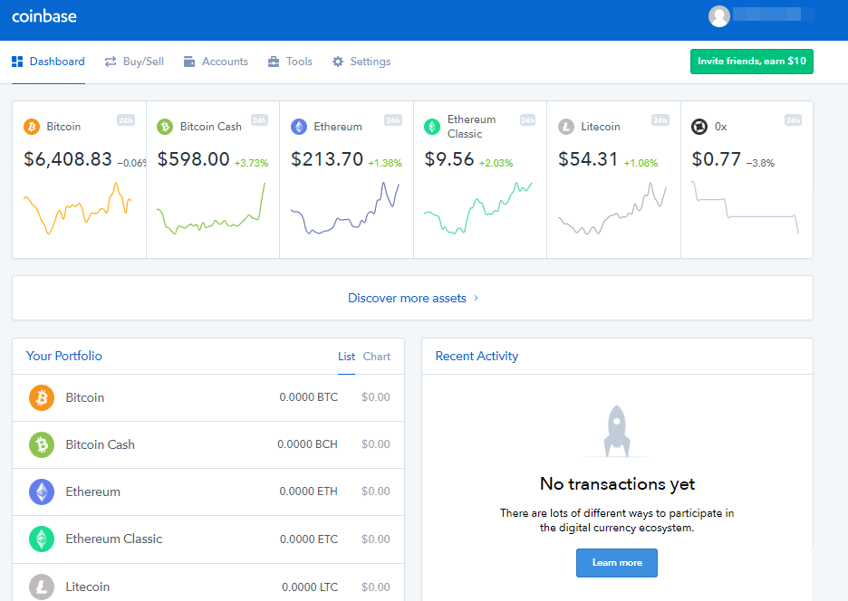Viewport: 848px width, 601px height.
Task: Toggle the 24h badge on Ethereum Classic card
Action: point(527,120)
